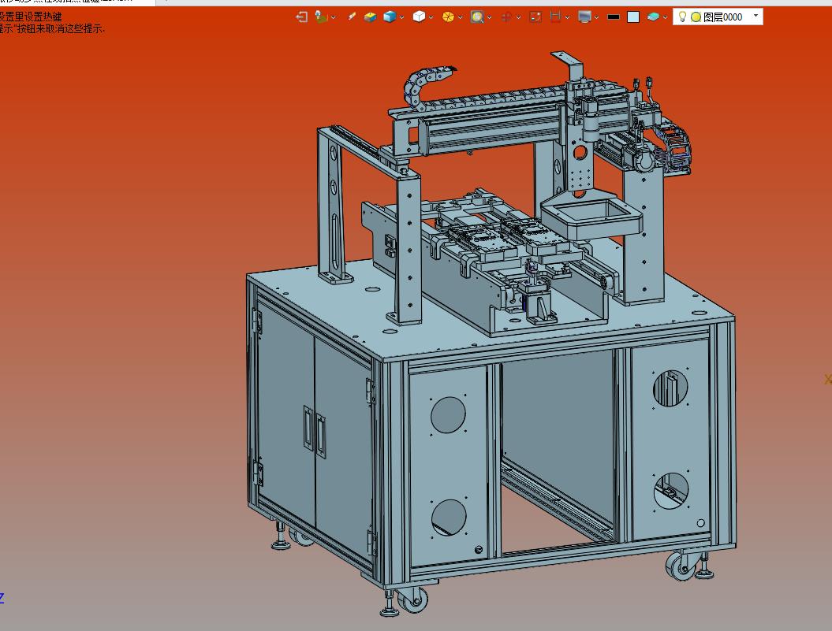Click the red dimension measure icon

(x=555, y=17)
